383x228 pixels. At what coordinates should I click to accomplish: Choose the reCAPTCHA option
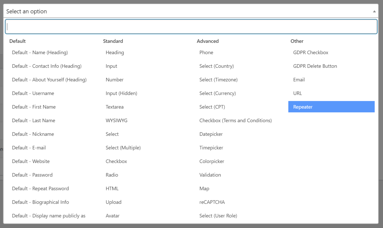coord(238,202)
